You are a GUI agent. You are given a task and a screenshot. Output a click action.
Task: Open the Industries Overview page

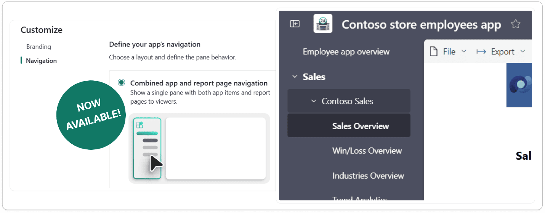coord(368,176)
